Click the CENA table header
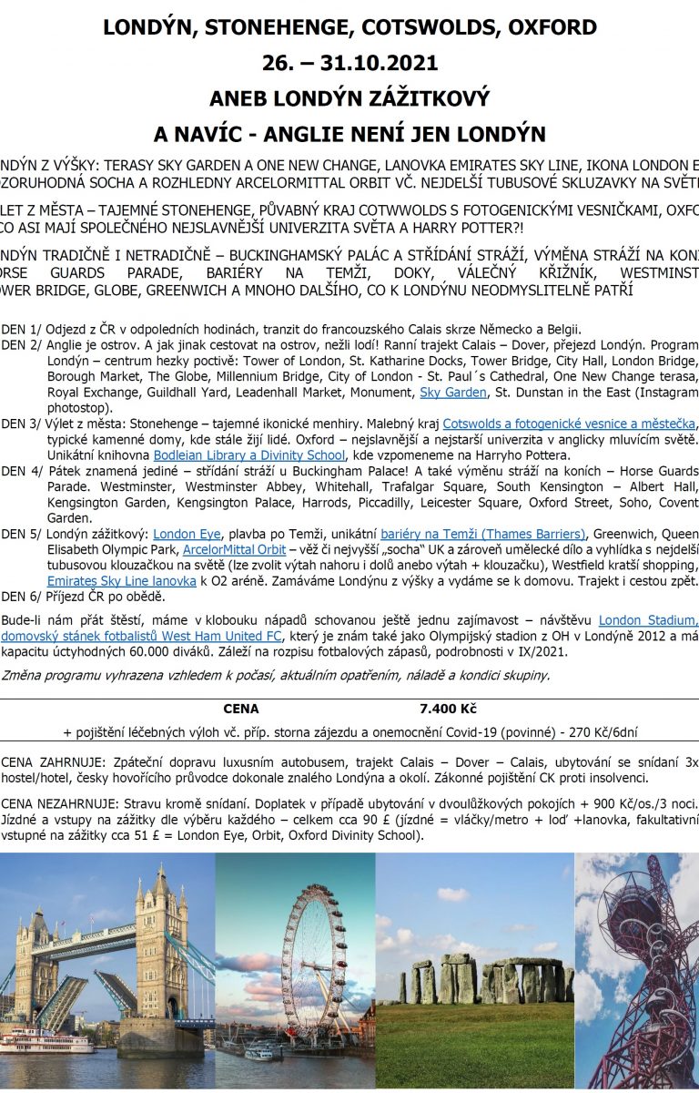This screenshot has height=1093, width=699. point(241,709)
